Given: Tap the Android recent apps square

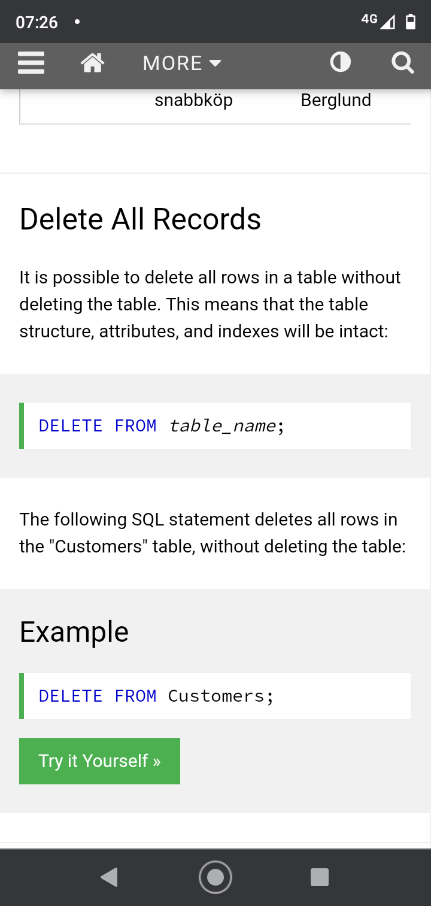Looking at the screenshot, I should pos(320,877).
